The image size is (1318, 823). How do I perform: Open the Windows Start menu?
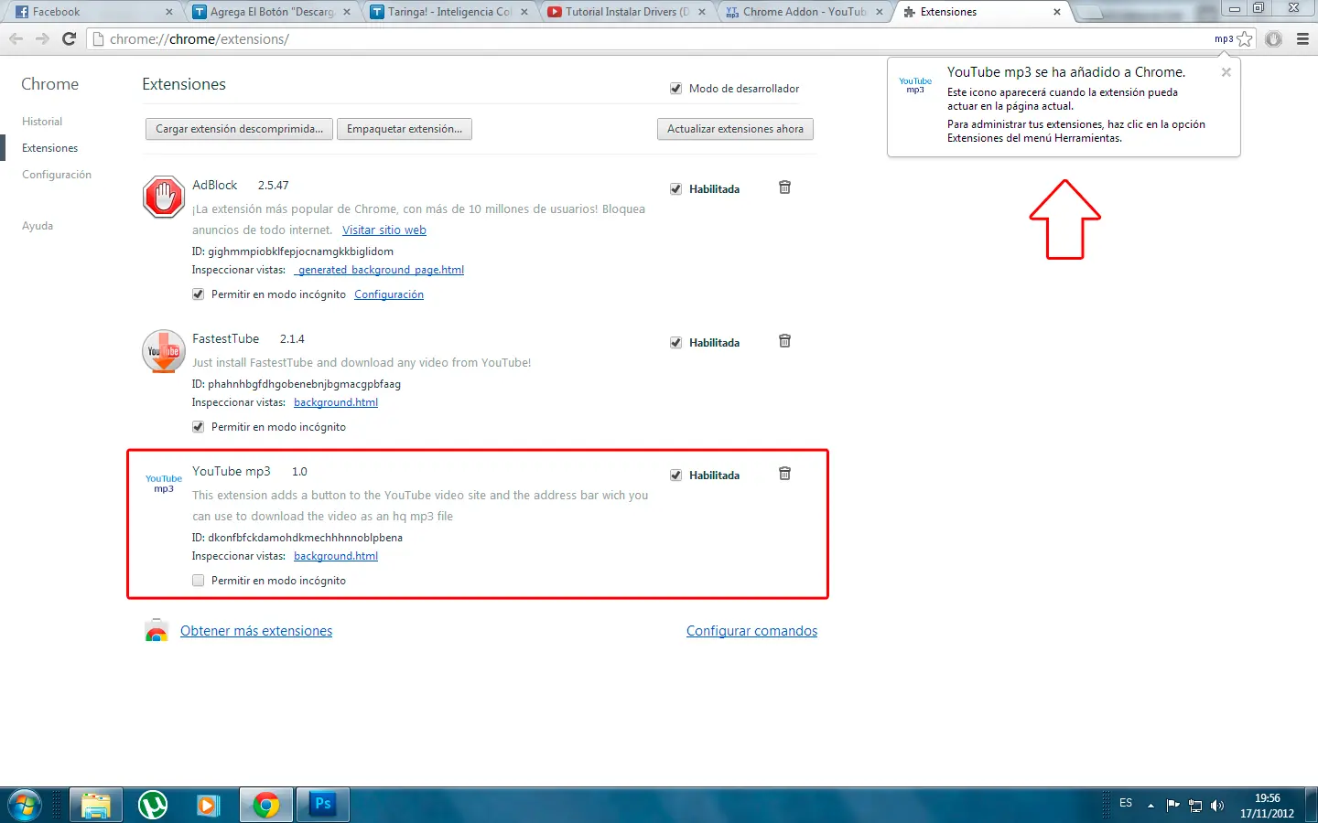tap(25, 806)
